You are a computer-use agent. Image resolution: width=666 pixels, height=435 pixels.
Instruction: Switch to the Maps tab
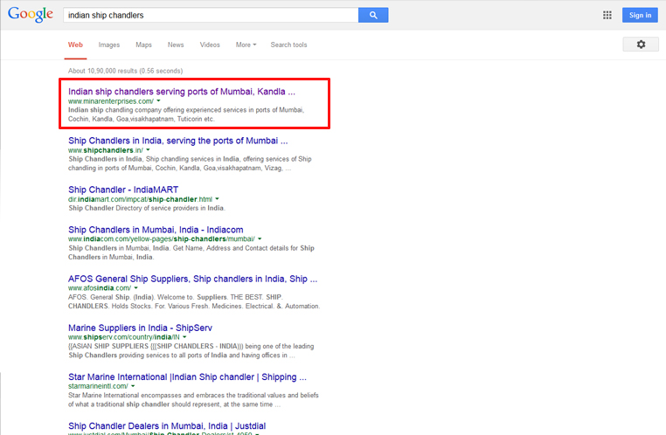[143, 45]
